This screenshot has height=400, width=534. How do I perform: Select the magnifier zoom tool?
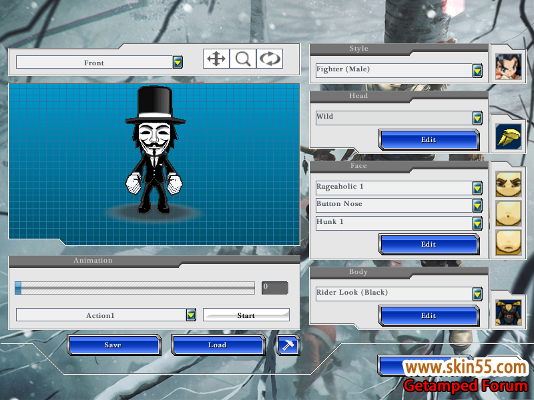(x=243, y=59)
